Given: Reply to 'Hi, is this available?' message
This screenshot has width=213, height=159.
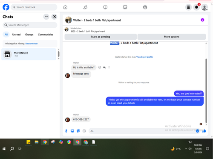Looking at the screenshot, I should tap(104, 68).
